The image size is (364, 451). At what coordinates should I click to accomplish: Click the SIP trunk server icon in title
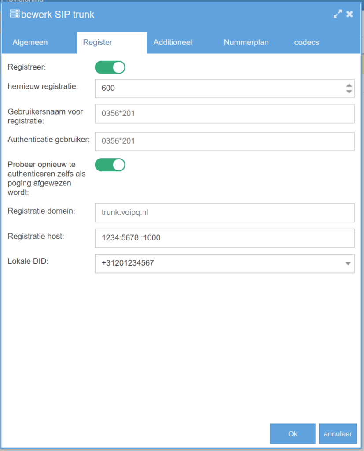pyautogui.click(x=15, y=15)
